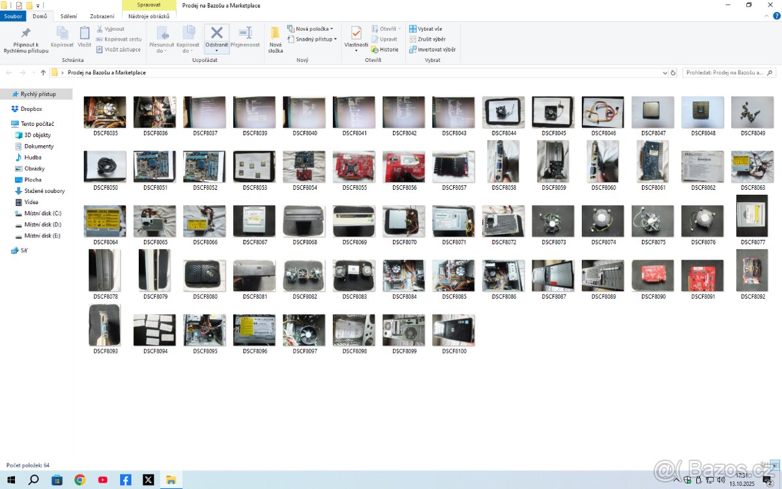This screenshot has height=489, width=782.
Task: Click Invertovat výběr in the ribbon
Action: [x=432, y=50]
